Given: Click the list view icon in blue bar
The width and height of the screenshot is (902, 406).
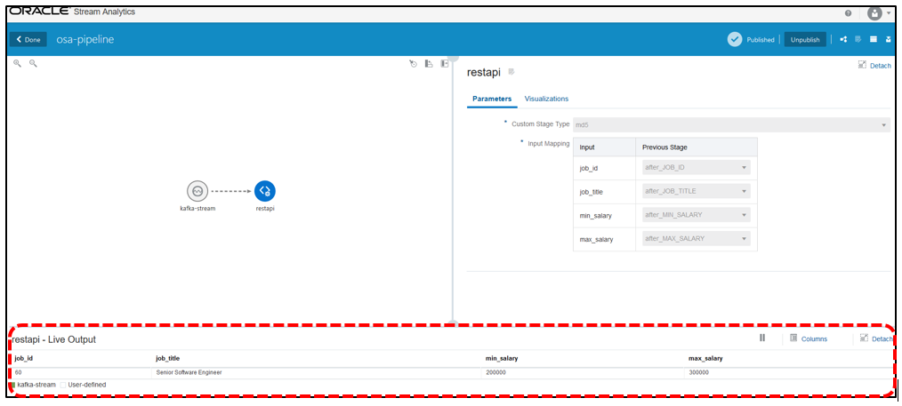Looking at the screenshot, I should (x=874, y=40).
